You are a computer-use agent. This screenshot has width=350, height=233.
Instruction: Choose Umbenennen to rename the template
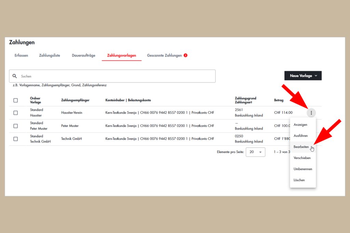[302, 169]
